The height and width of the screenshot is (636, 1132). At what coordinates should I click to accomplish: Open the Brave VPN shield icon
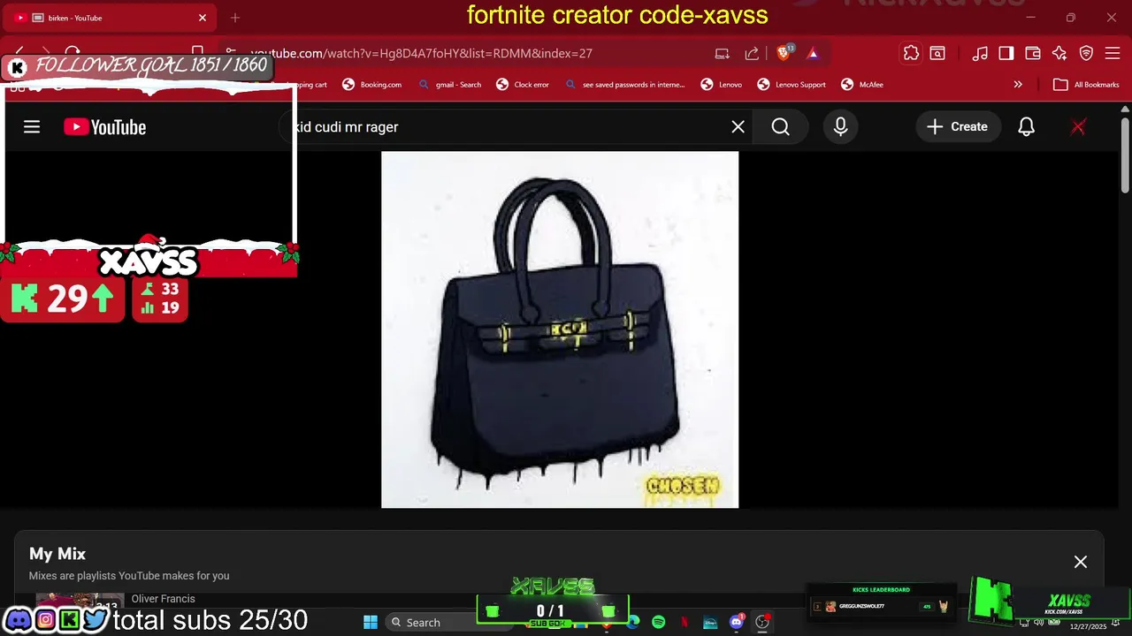[1086, 53]
